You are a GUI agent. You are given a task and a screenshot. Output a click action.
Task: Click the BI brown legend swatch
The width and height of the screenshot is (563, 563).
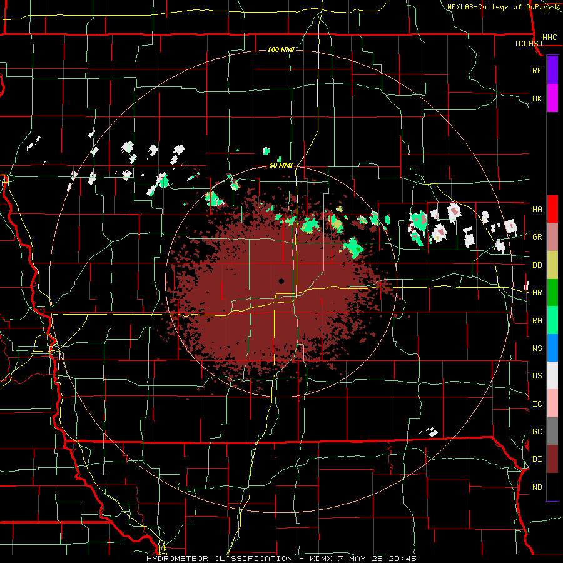552,459
